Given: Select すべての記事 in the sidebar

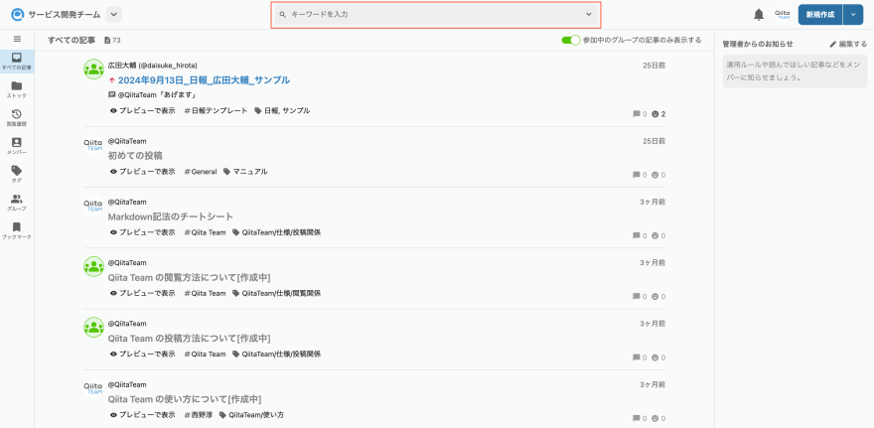Looking at the screenshot, I should coord(17,62).
